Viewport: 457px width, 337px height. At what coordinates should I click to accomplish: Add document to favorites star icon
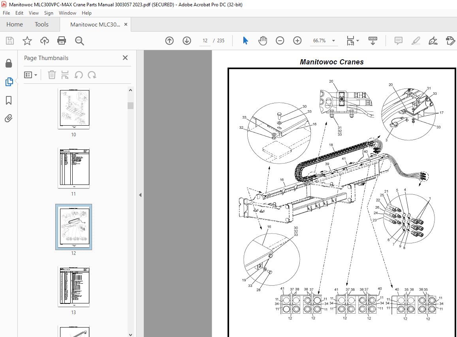coord(27,41)
